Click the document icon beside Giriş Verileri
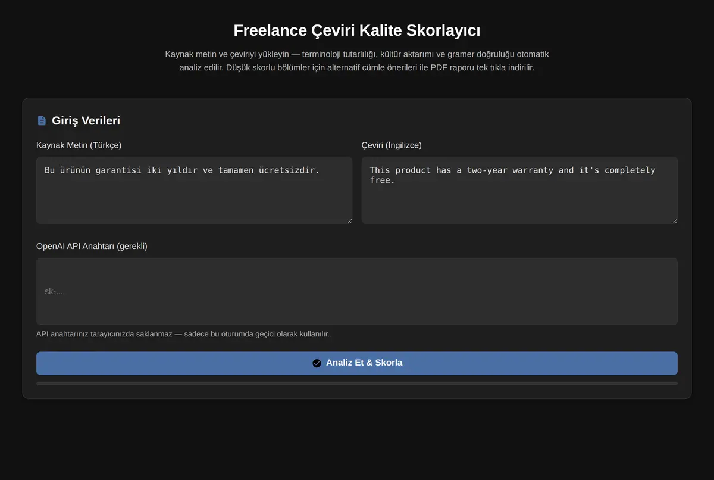This screenshot has height=480, width=714. [42, 121]
